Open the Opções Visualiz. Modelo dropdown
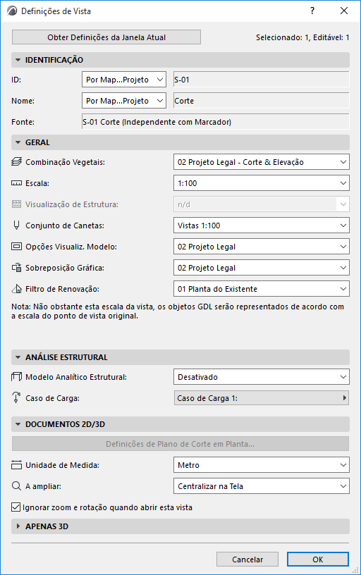Image resolution: width=361 pixels, height=575 pixels. (261, 247)
